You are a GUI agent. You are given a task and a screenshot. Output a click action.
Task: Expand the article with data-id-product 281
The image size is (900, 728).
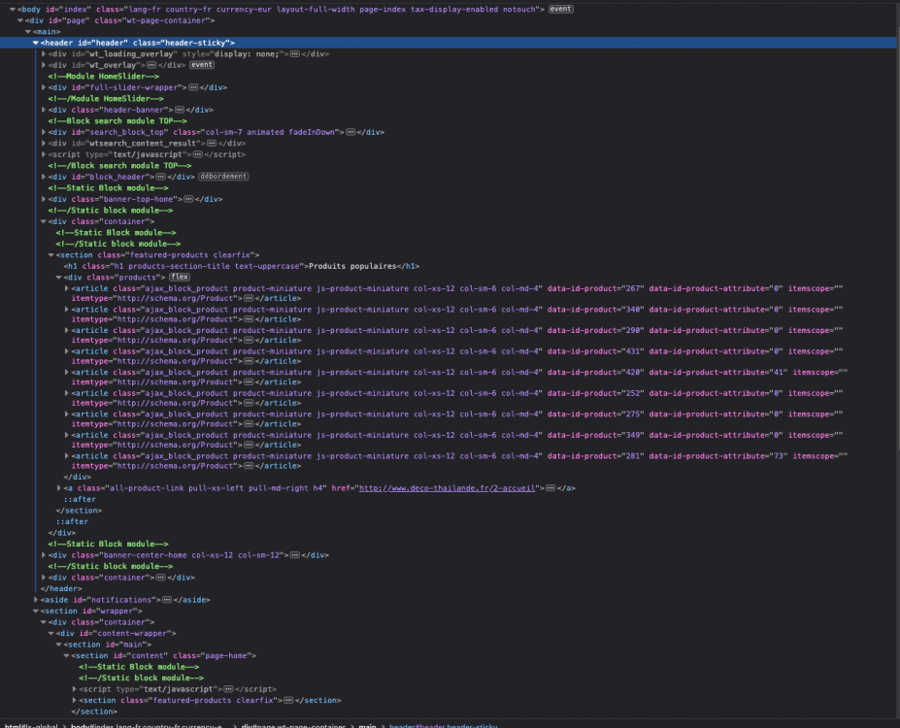coord(67,456)
